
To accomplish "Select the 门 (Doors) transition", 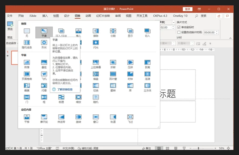I will [x=27, y=99].
